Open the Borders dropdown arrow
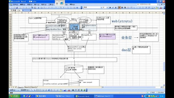 [154, 7]
